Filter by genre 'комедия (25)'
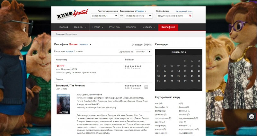This screenshot has height=136, width=257. coord(185,126)
